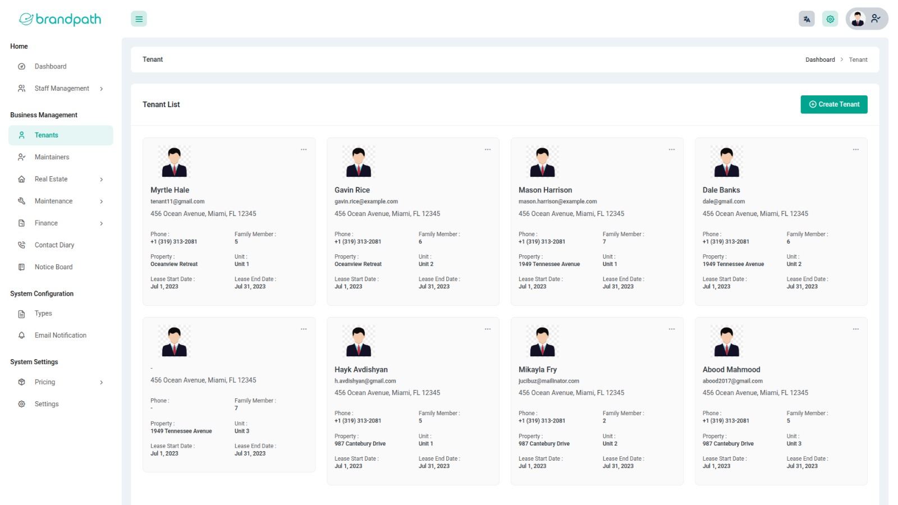898x505 pixels.
Task: Open the three-dot menu for Dale Banks
Action: coord(856,150)
